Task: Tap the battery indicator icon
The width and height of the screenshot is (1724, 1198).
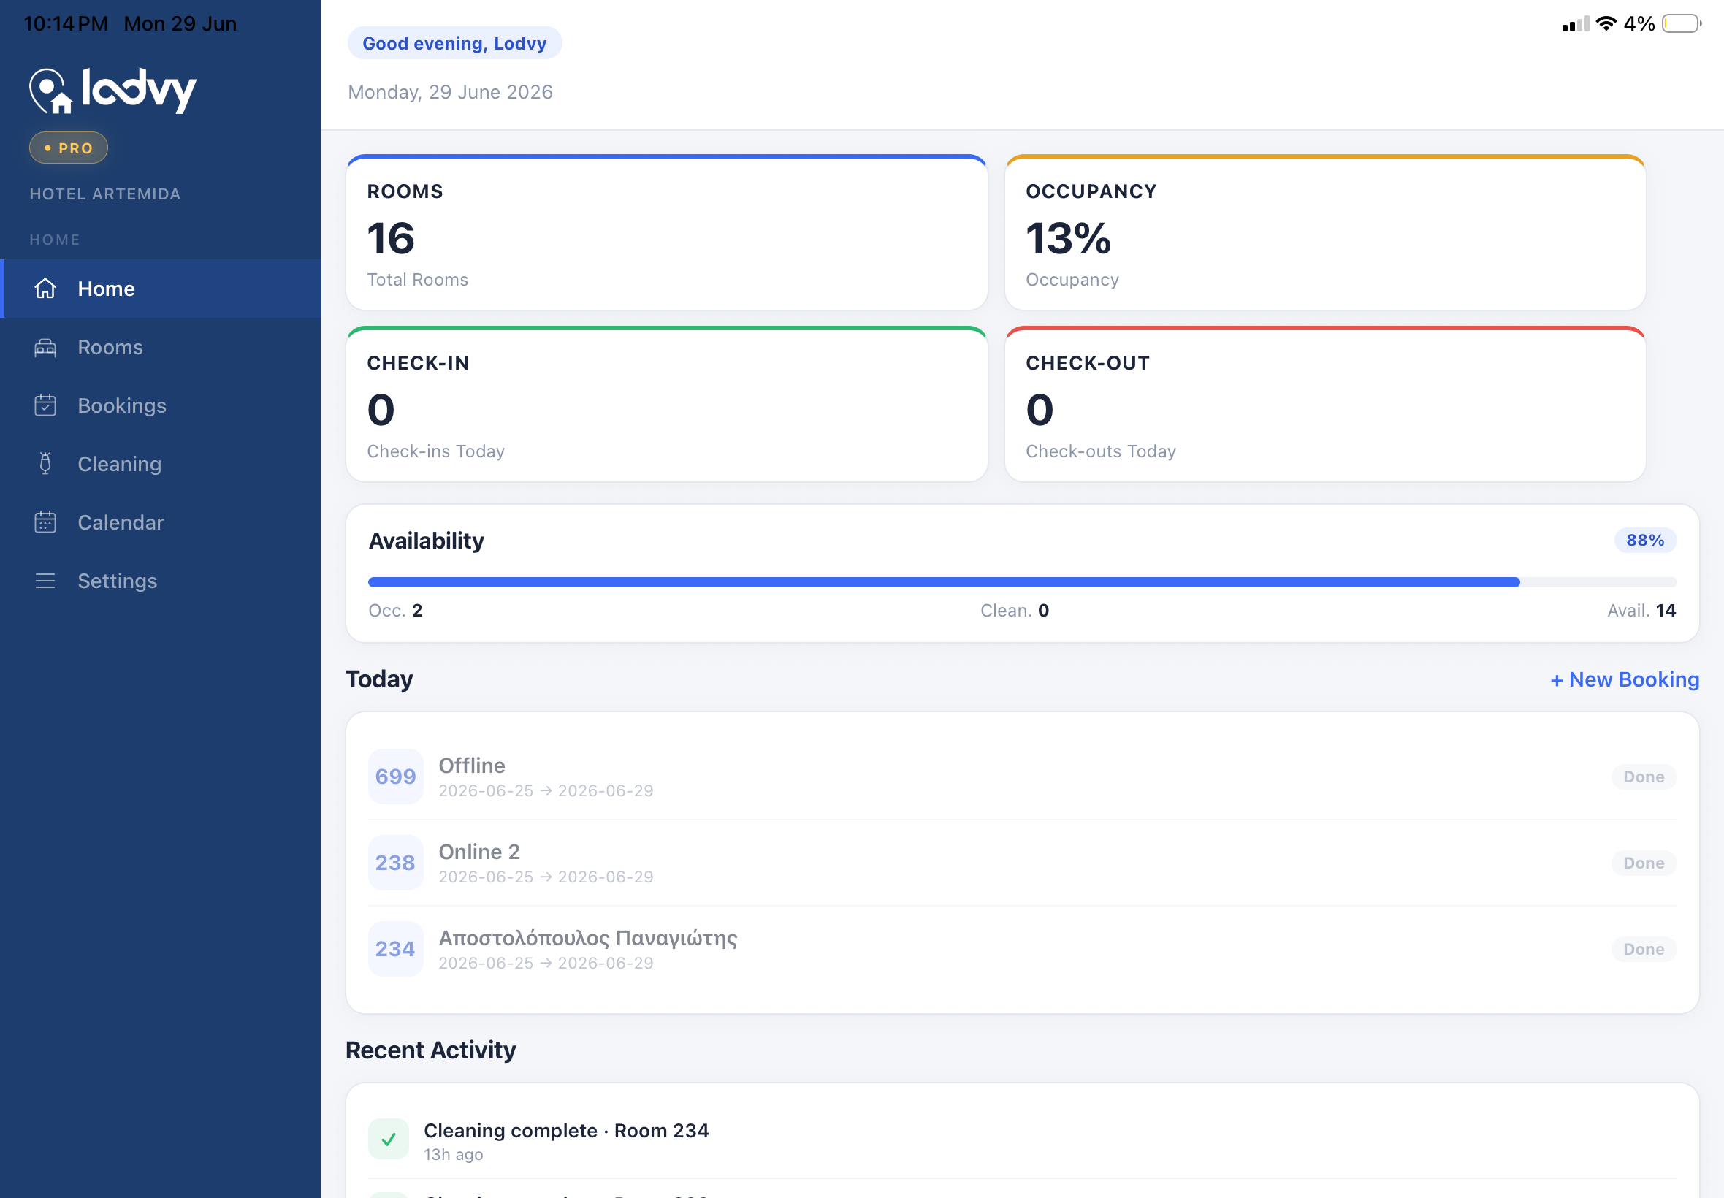Action: coord(1682,24)
